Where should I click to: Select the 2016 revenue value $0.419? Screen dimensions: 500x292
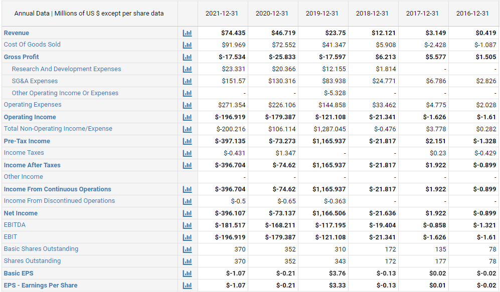pyautogui.click(x=485, y=33)
